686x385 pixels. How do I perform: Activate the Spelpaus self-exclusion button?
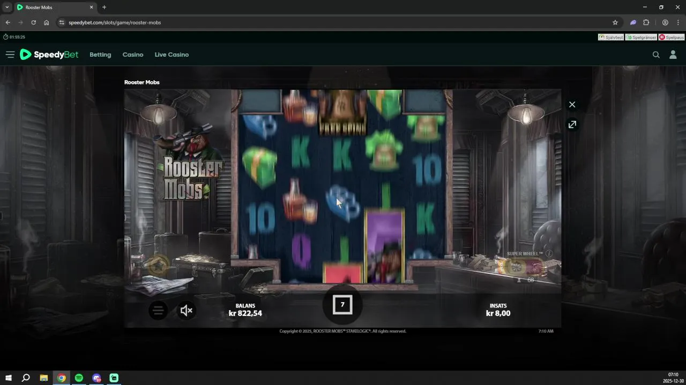point(672,37)
